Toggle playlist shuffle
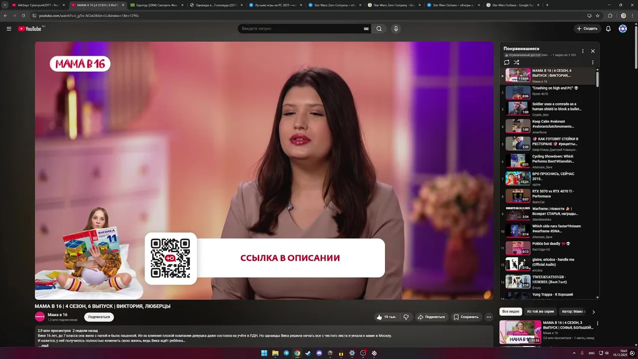The height and width of the screenshot is (359, 638). [516, 62]
